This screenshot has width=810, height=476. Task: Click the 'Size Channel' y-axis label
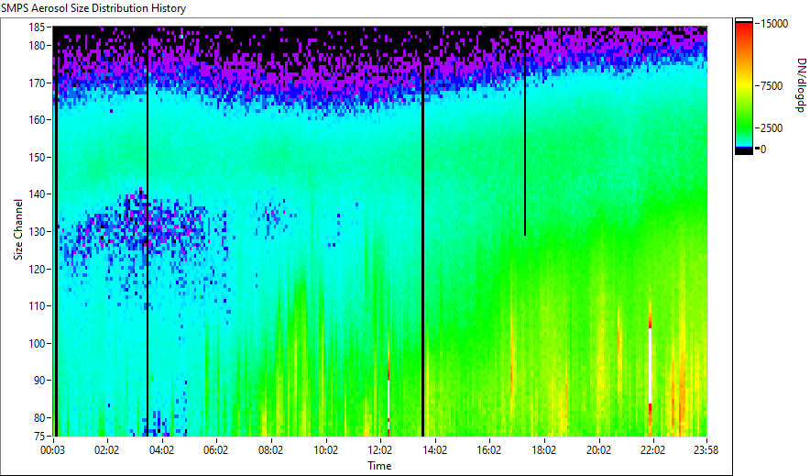(x=18, y=229)
